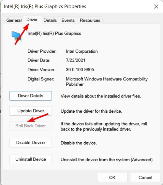Image resolution: width=163 pixels, height=185 pixels.
Task: Dismiss the dialog with Cancel
Action: pyautogui.click(x=145, y=178)
